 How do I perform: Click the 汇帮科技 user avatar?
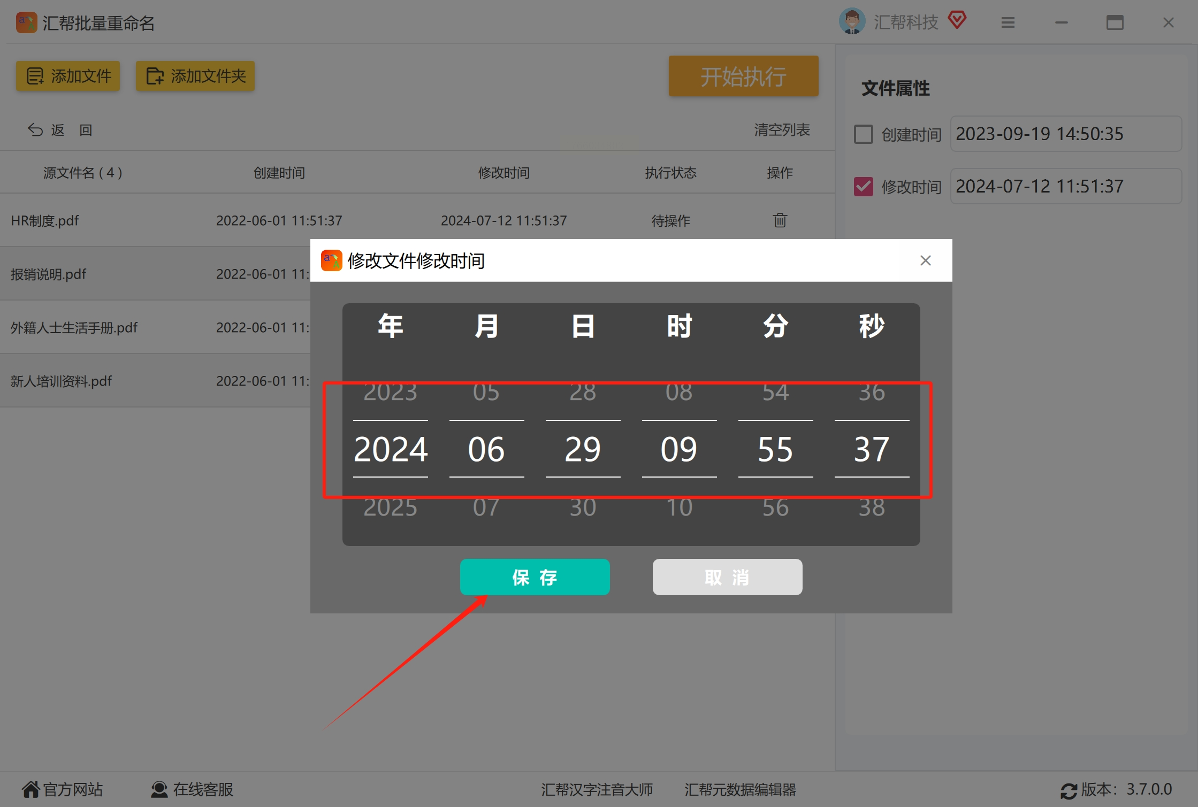tap(851, 21)
